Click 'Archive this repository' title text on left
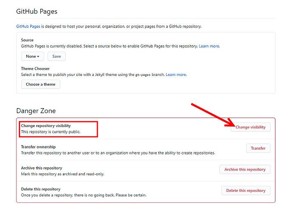Screen dimensions: 296x209 click(42, 168)
